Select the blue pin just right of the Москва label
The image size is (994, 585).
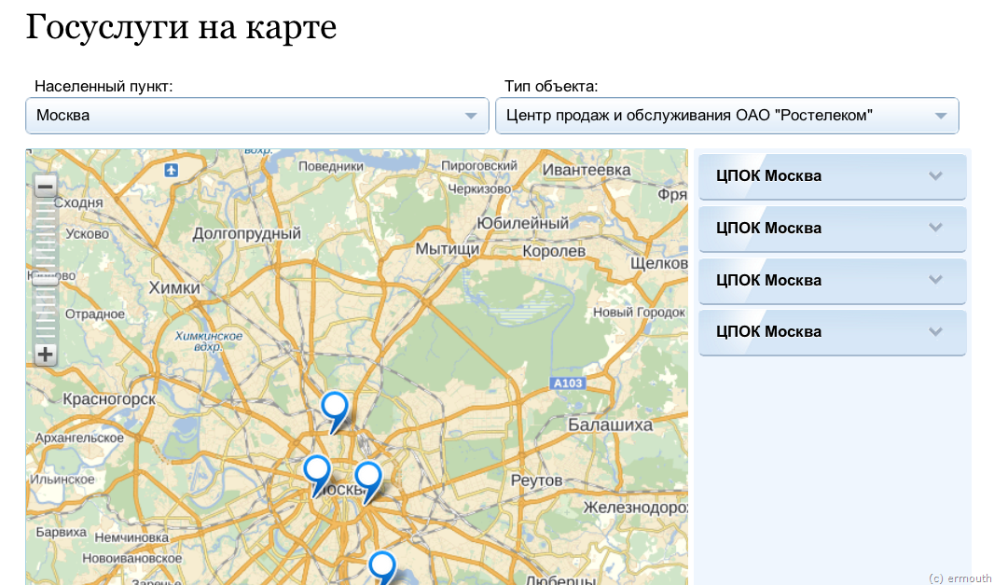point(368,481)
